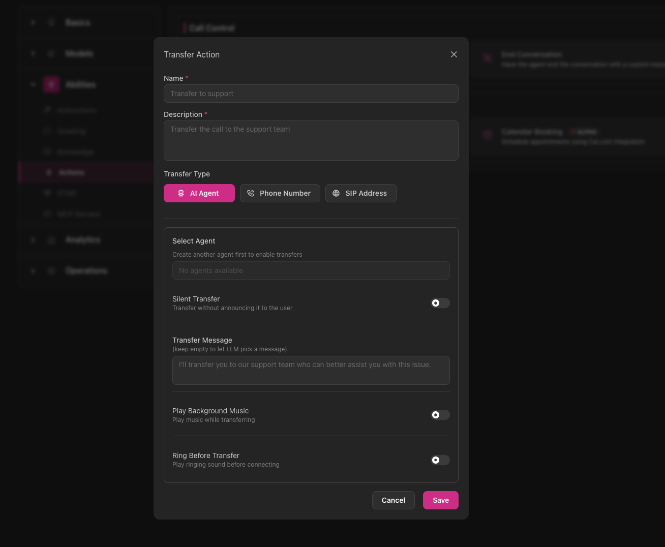Select the AI Agent transfer type icon
This screenshot has width=665, height=547.
[x=182, y=193]
